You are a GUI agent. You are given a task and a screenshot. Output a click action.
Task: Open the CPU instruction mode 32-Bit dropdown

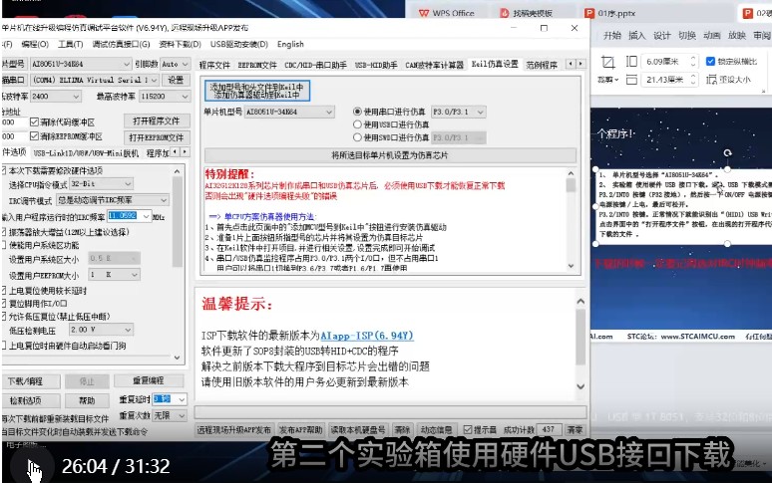pyautogui.click(x=101, y=184)
